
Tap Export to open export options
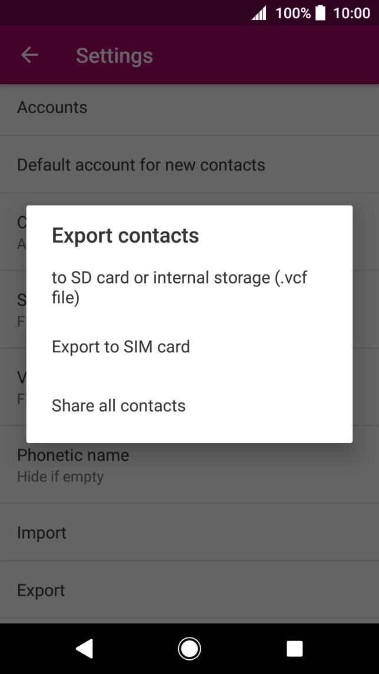(x=41, y=590)
